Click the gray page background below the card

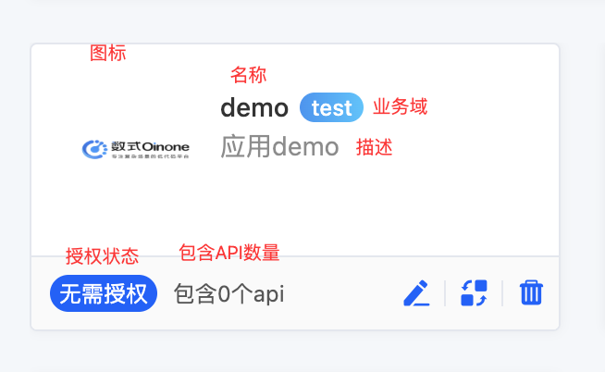click(x=295, y=352)
